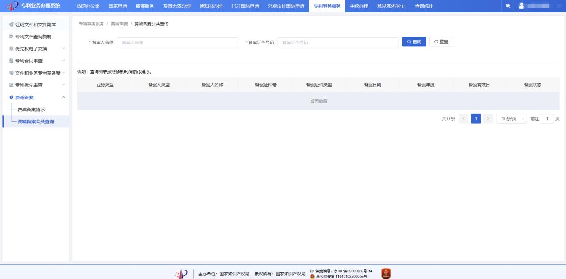Click the 查询 search button

414,42
